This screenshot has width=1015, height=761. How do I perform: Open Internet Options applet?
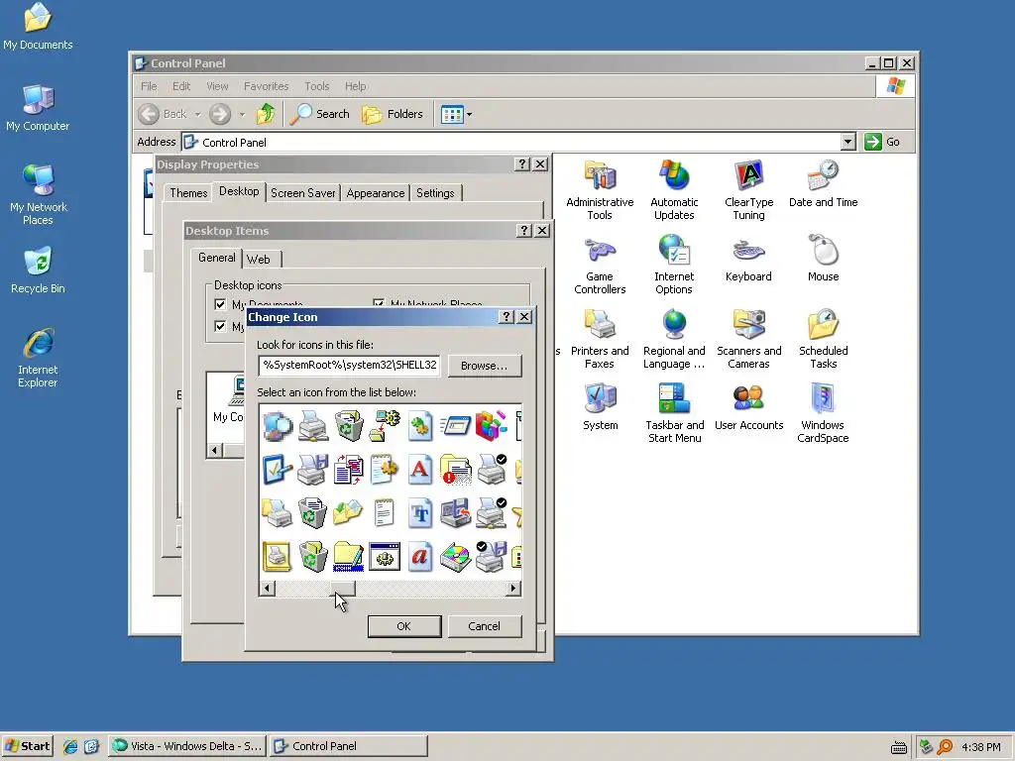(x=674, y=266)
